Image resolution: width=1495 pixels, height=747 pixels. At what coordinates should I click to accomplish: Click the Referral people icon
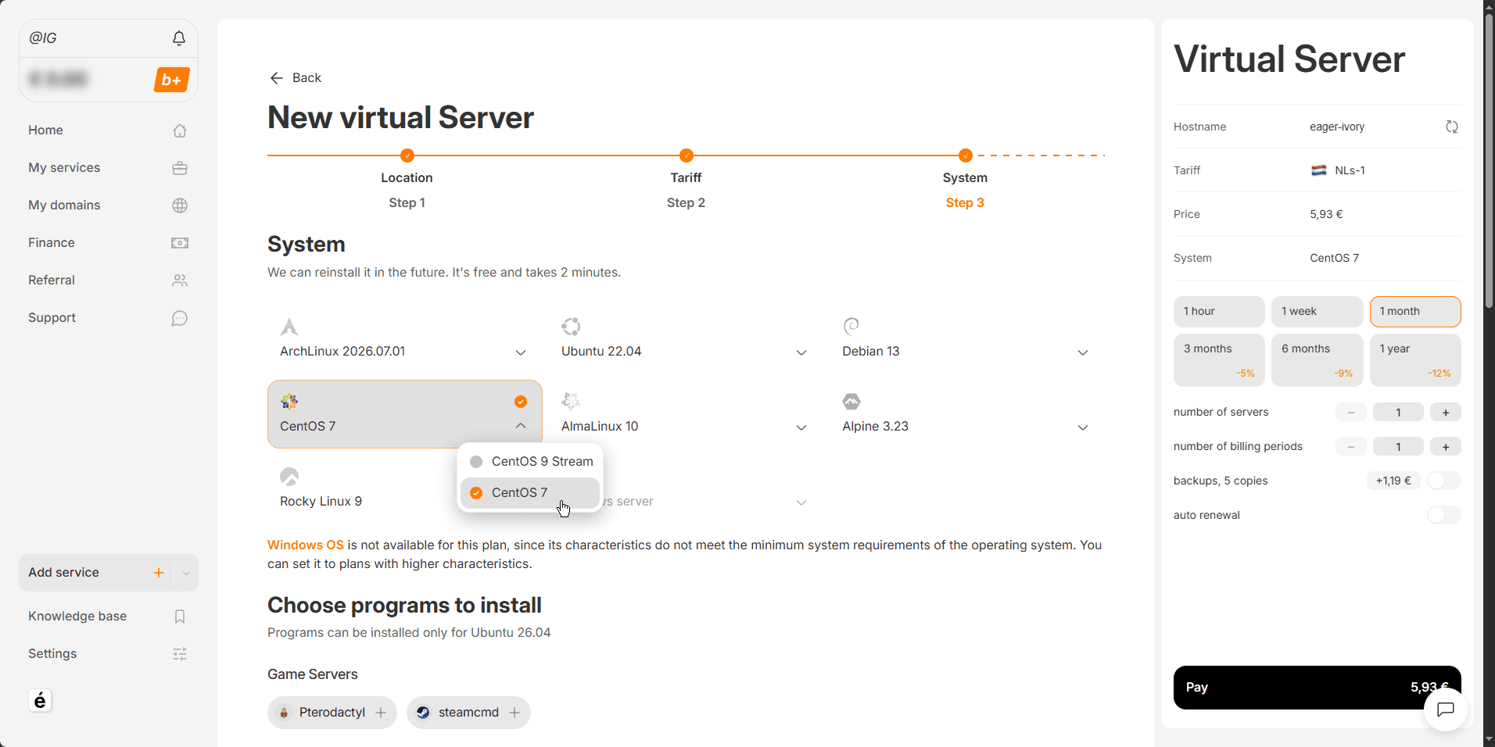coord(180,281)
